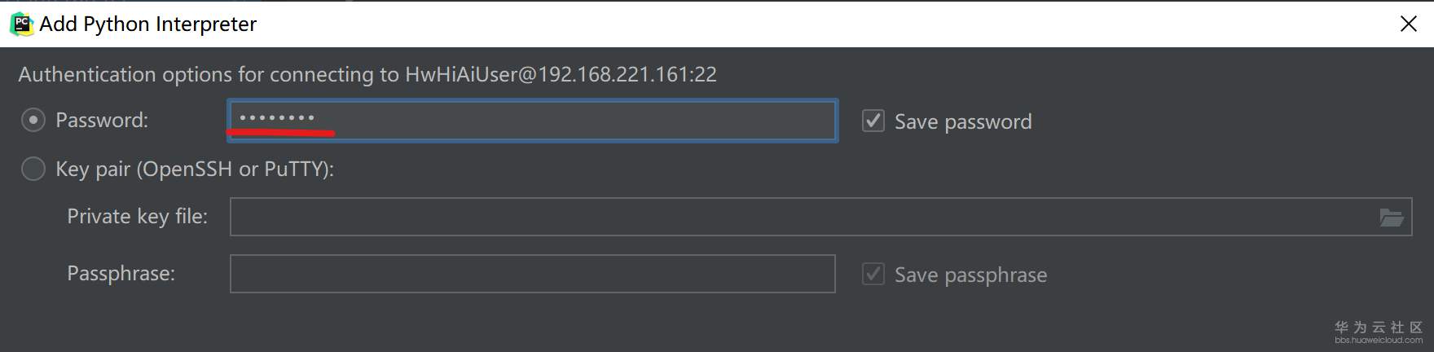The height and width of the screenshot is (352, 1434).
Task: Click the 'Passphrase:' label text
Action: (x=121, y=273)
